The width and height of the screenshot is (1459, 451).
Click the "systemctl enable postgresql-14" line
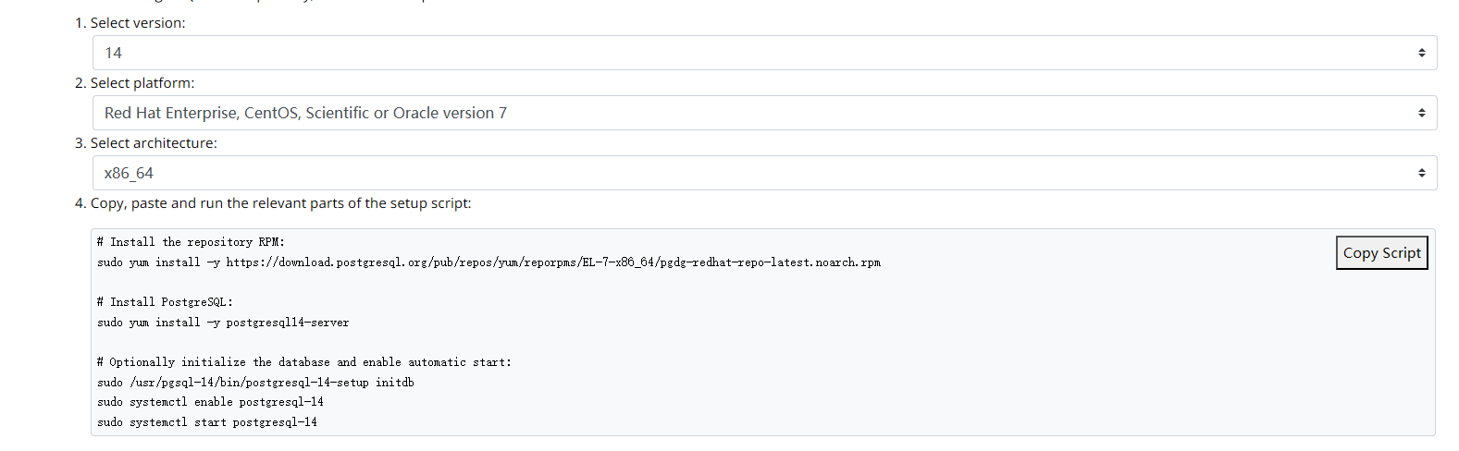coord(210,402)
